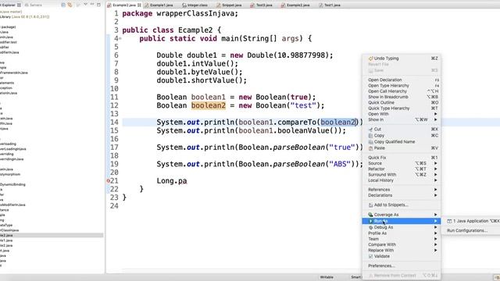The width and height of the screenshot is (500, 281).
Task: Expand Open With submenu
Action: point(402,114)
